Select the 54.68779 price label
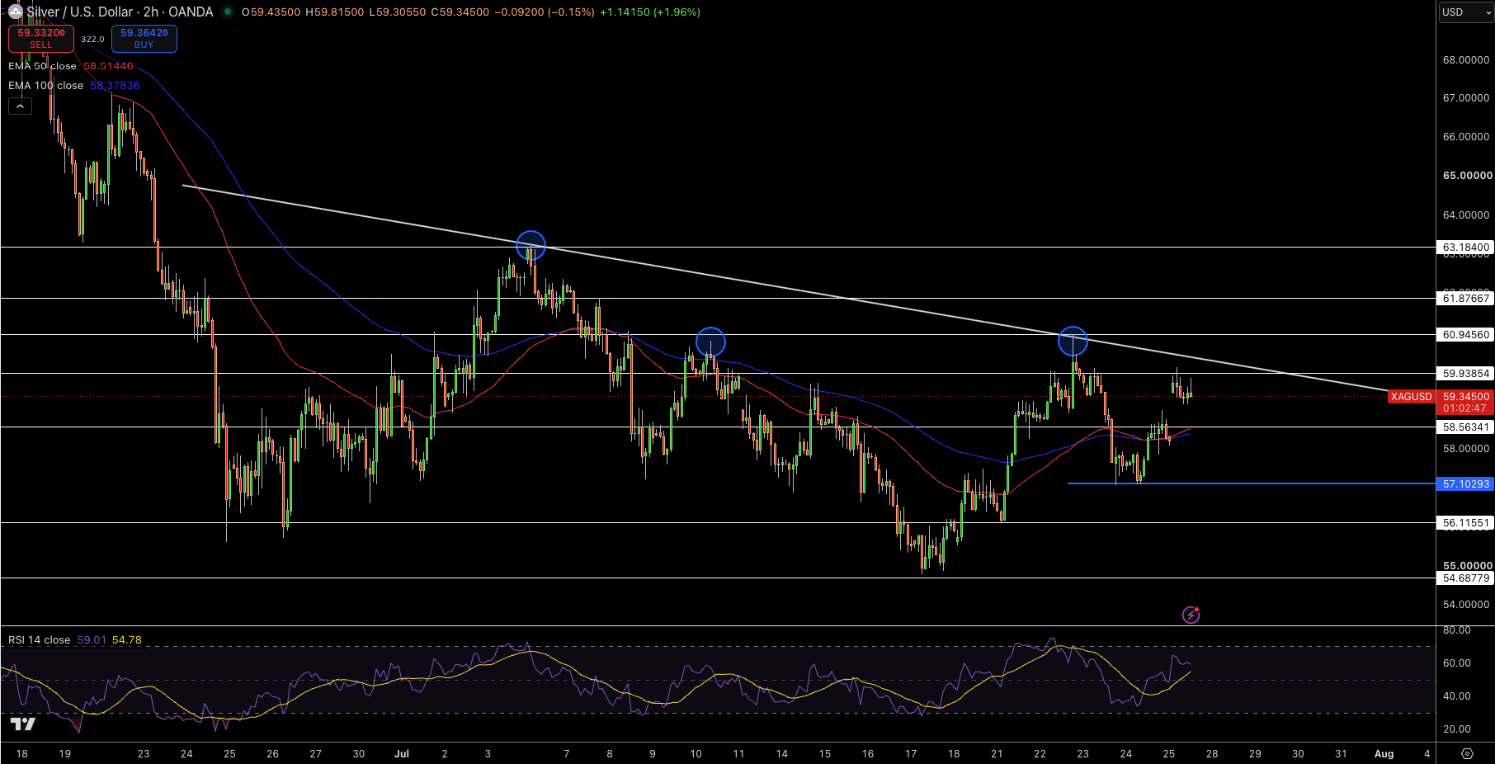Viewport: 1495px width, 764px height. [x=1465, y=578]
